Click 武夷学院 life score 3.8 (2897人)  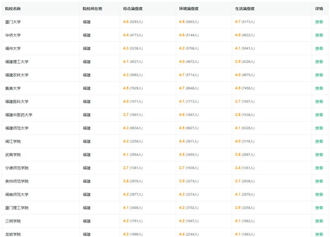click(245, 155)
